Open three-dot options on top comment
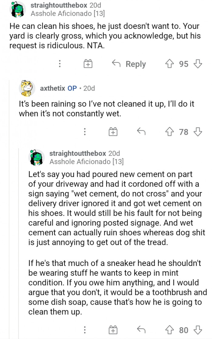This screenshot has width=212, height=339. tap(60, 64)
